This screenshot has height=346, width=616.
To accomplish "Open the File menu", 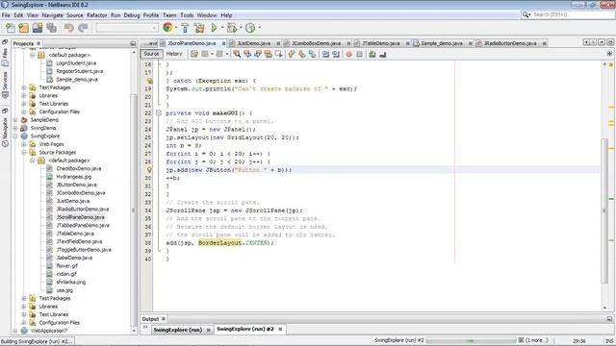I will (x=6, y=15).
